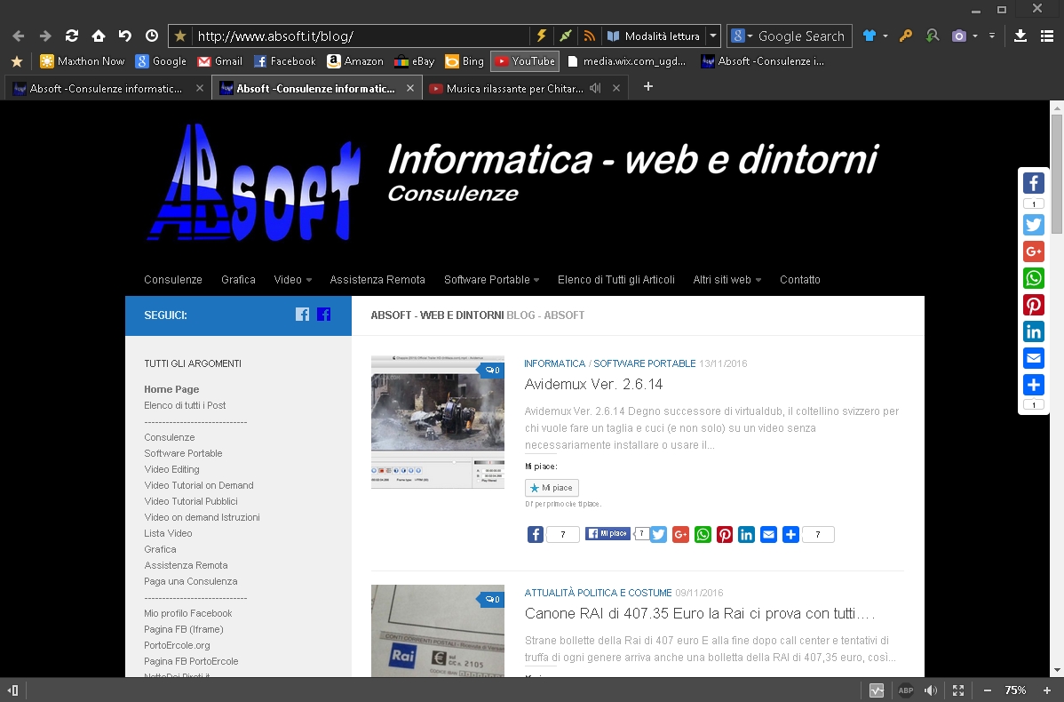1064x702 pixels.
Task: Open the RSS feed icon
Action: coord(589,36)
